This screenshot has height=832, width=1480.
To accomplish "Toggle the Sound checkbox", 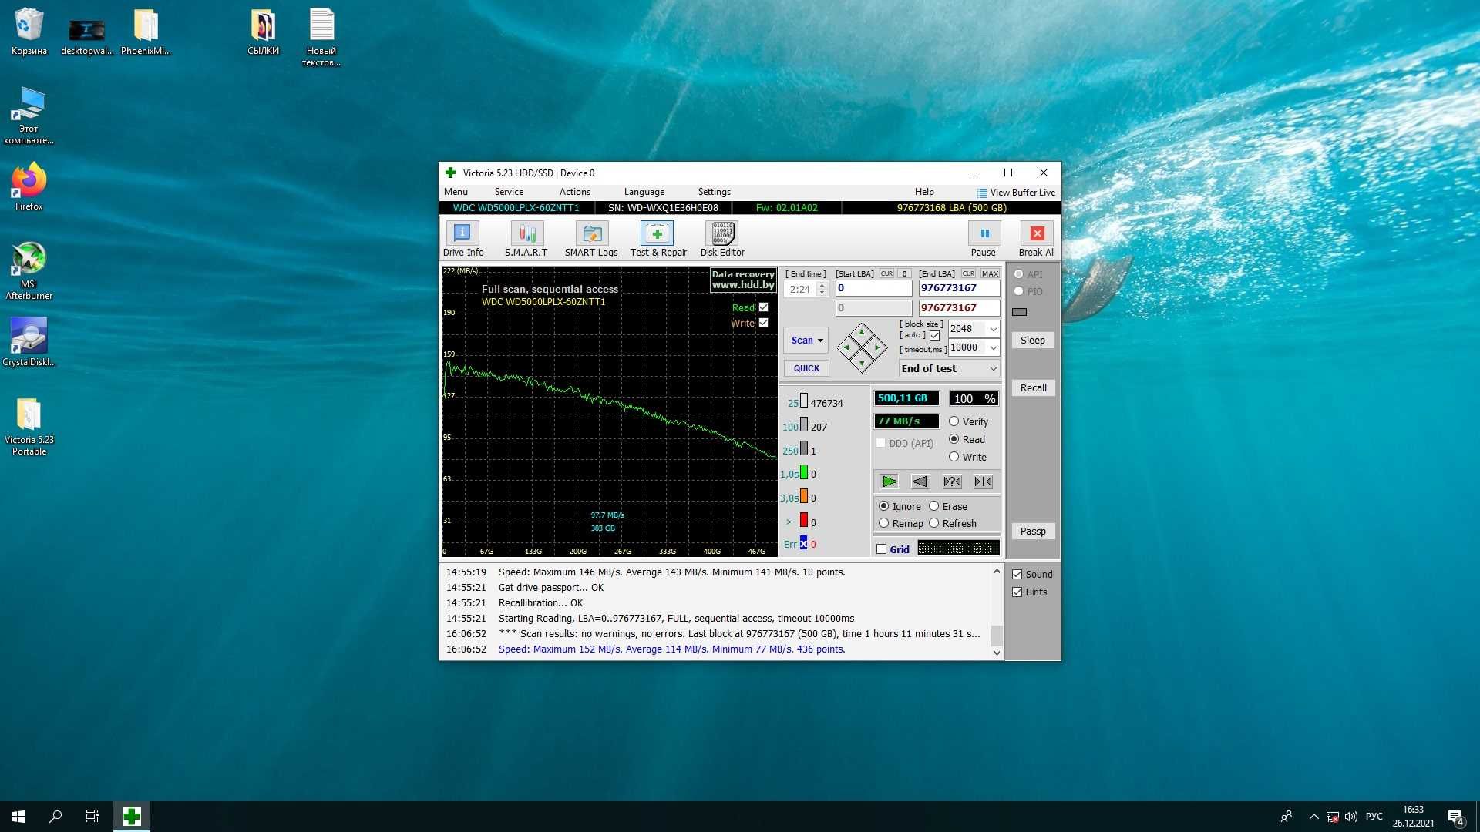I will [x=1017, y=575].
